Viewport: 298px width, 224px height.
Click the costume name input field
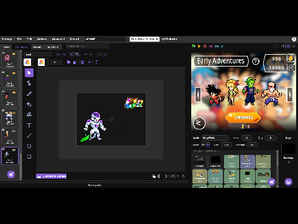(38, 54)
